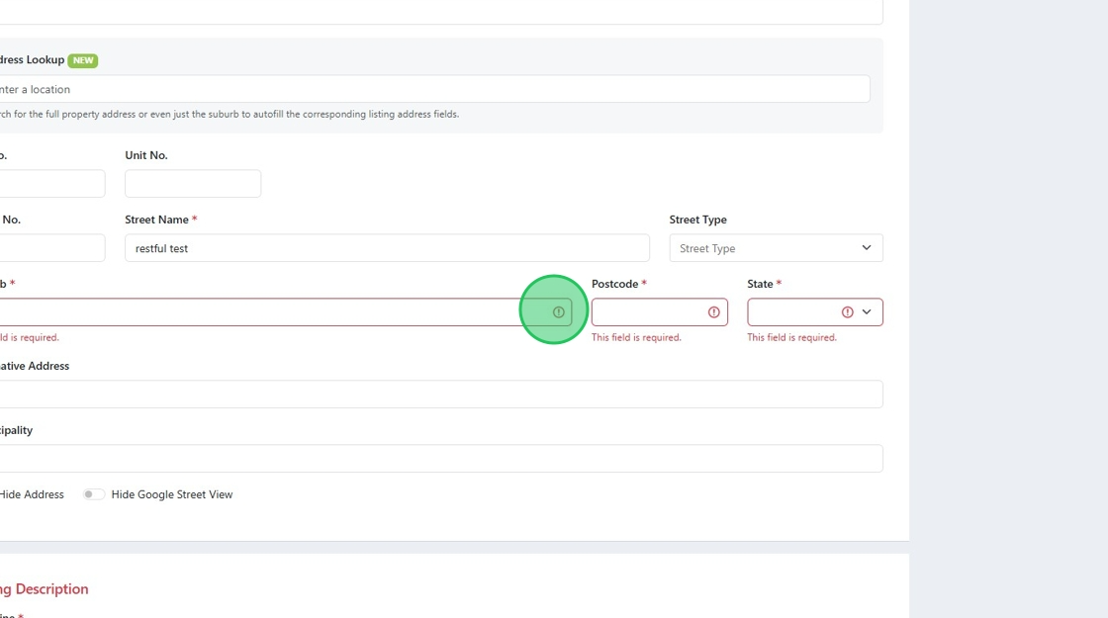The width and height of the screenshot is (1108, 618).
Task: Click the Suburb field error icon
Action: coord(559,312)
